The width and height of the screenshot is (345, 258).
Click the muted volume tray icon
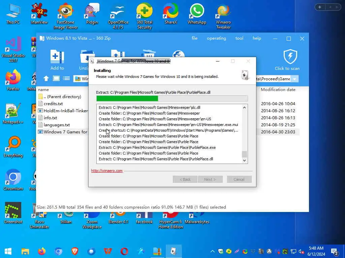pyautogui.click(x=301, y=251)
